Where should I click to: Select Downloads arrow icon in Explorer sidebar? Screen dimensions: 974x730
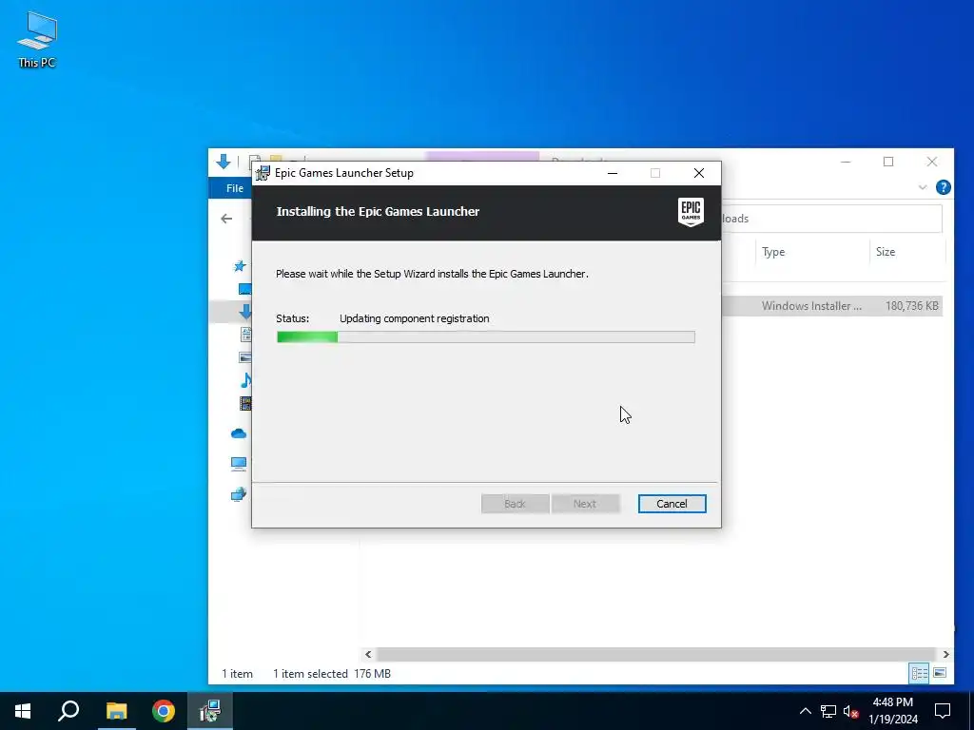coord(244,312)
